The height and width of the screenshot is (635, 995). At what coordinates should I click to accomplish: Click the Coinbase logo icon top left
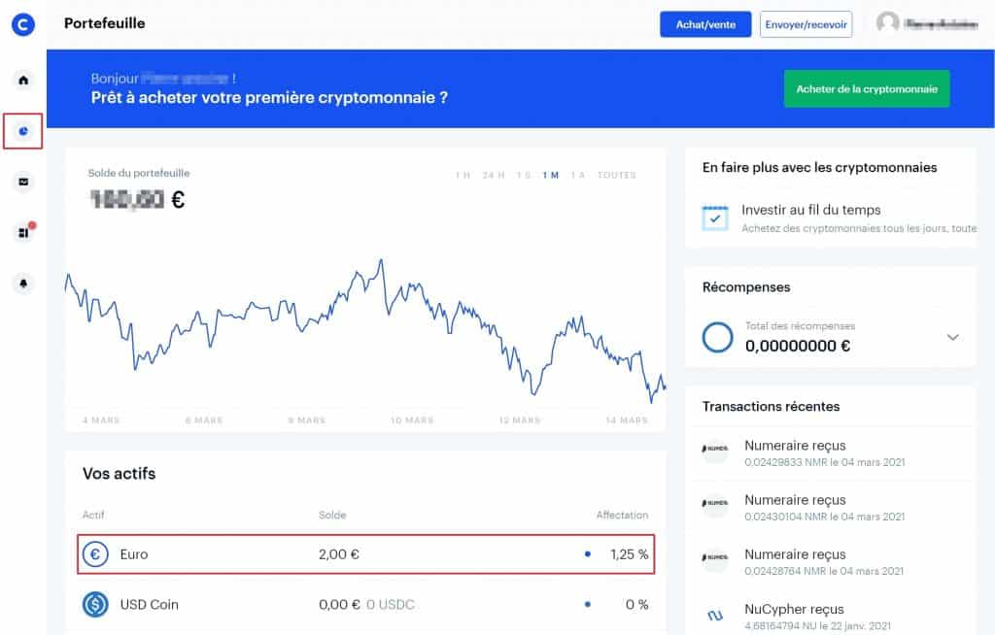22,22
